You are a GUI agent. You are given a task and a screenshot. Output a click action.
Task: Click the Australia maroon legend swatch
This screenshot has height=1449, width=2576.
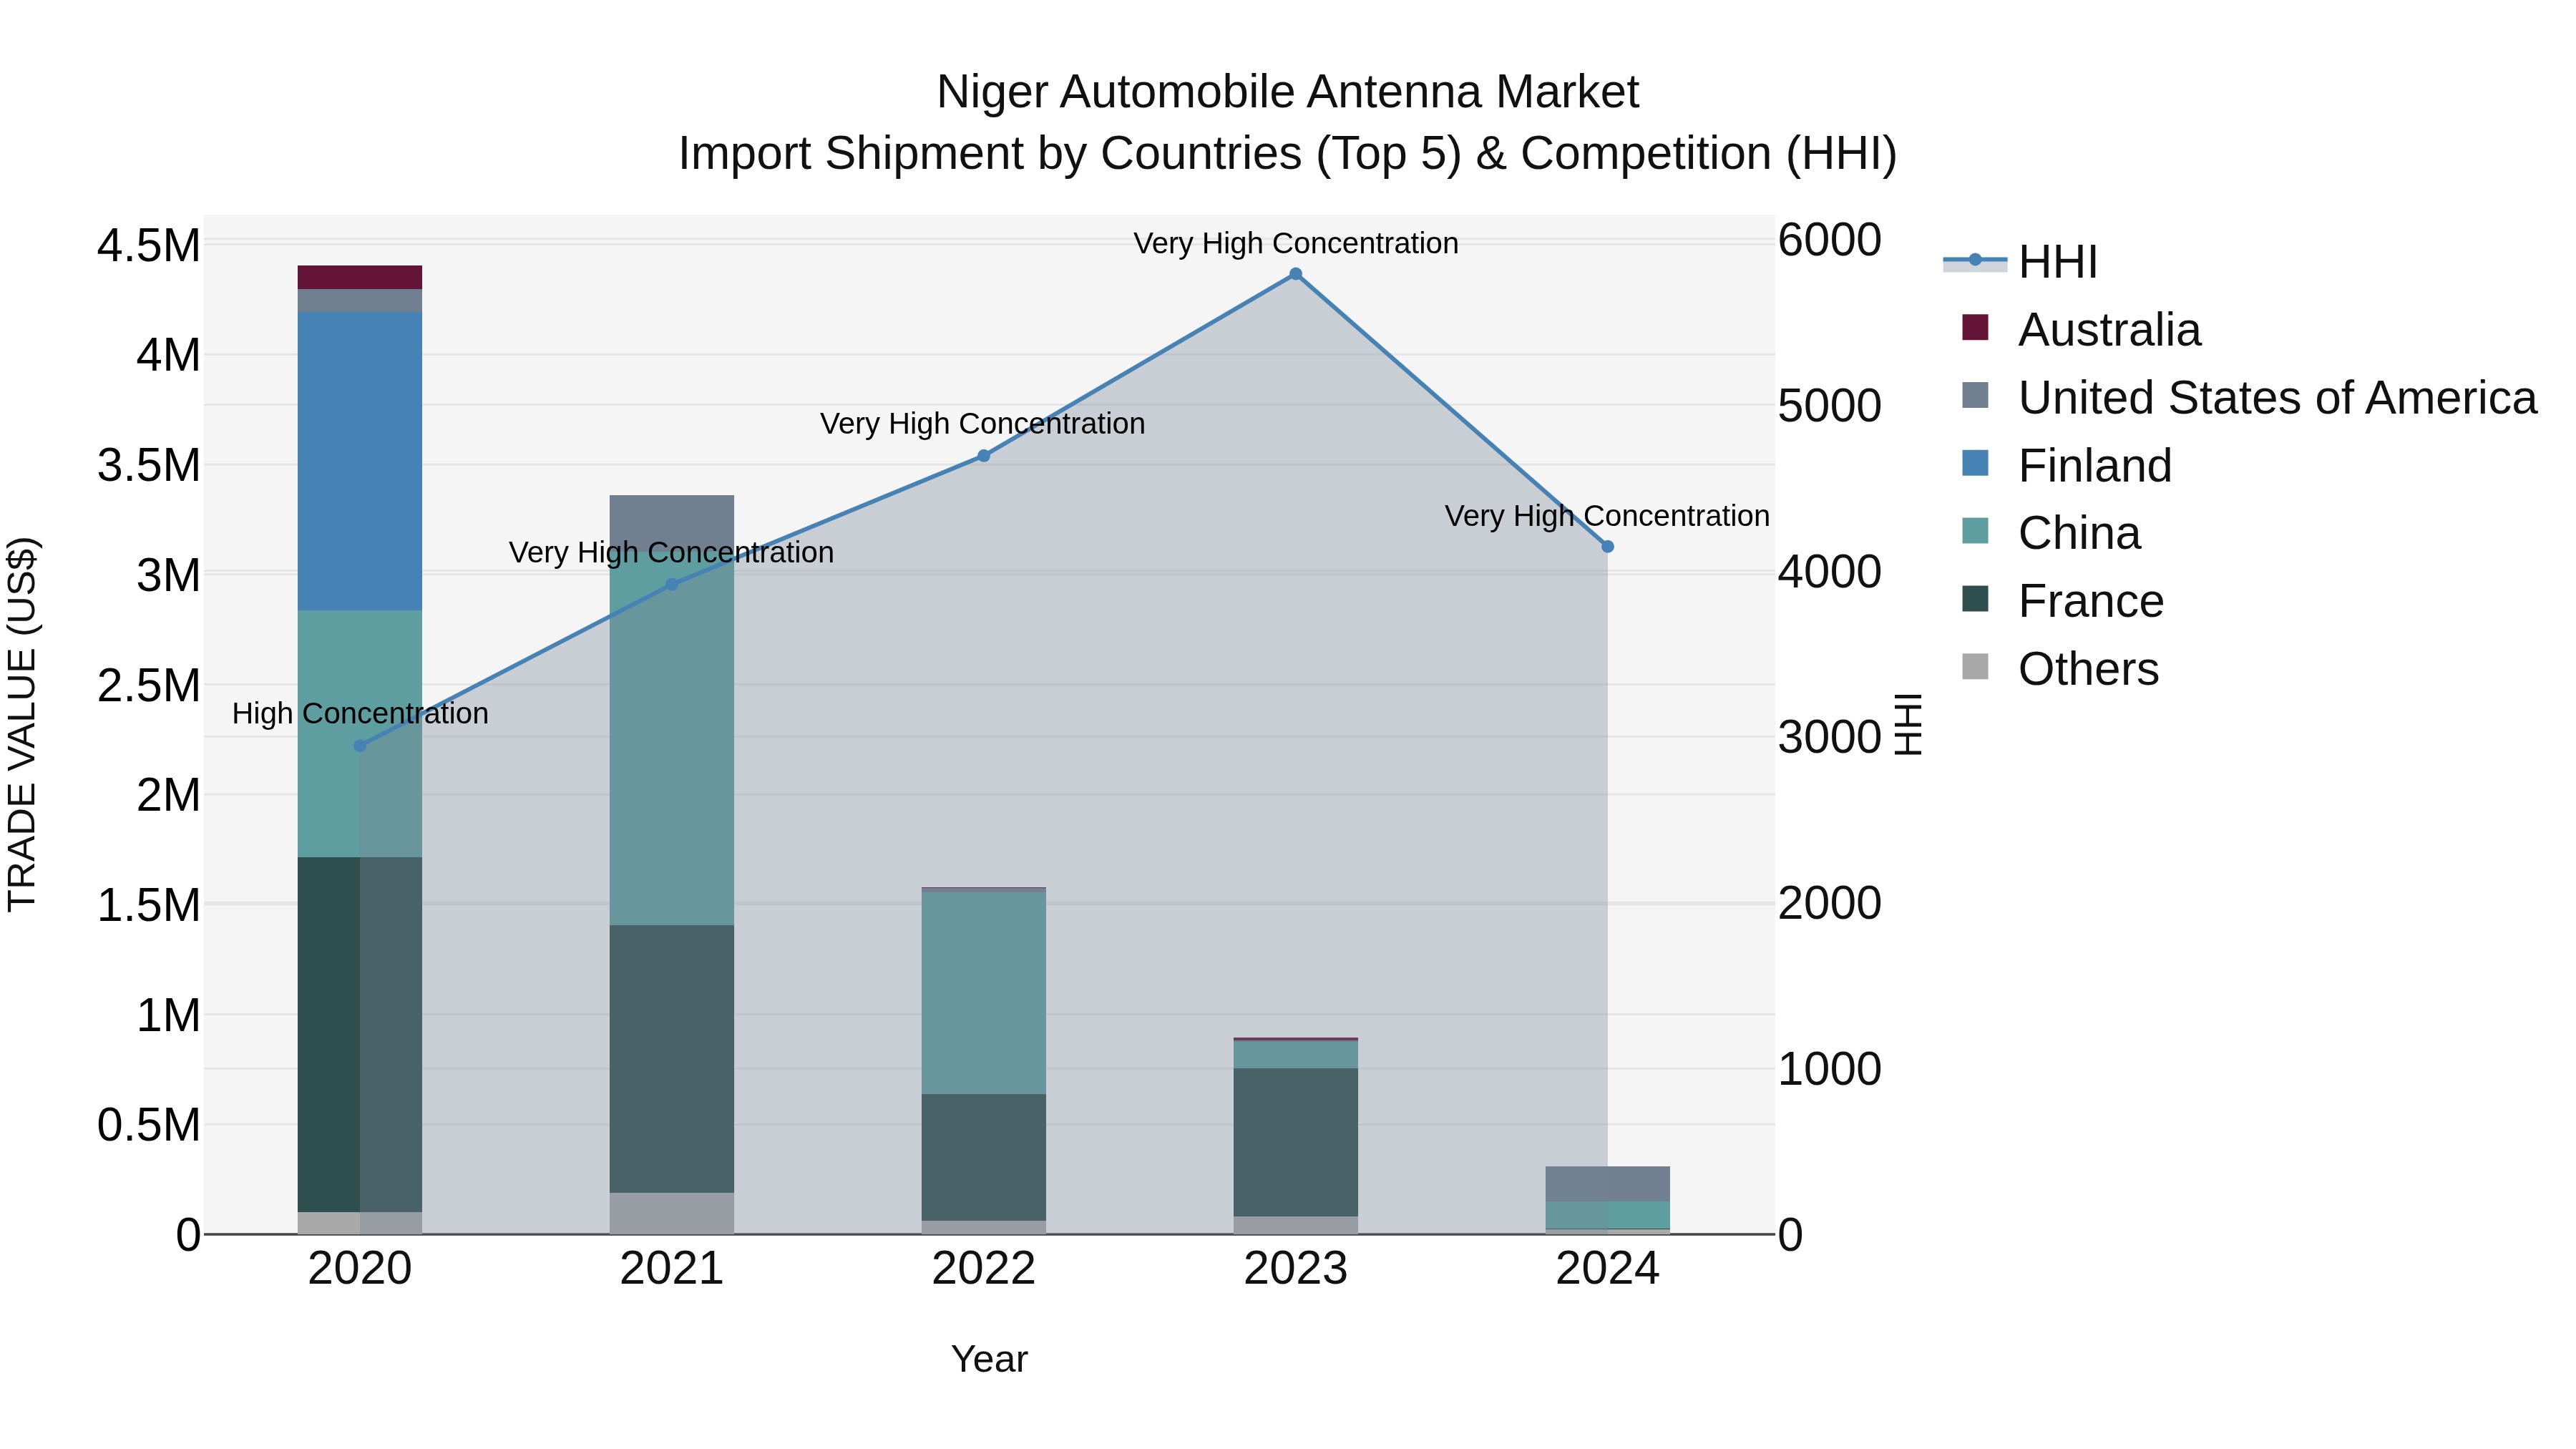(x=1975, y=327)
